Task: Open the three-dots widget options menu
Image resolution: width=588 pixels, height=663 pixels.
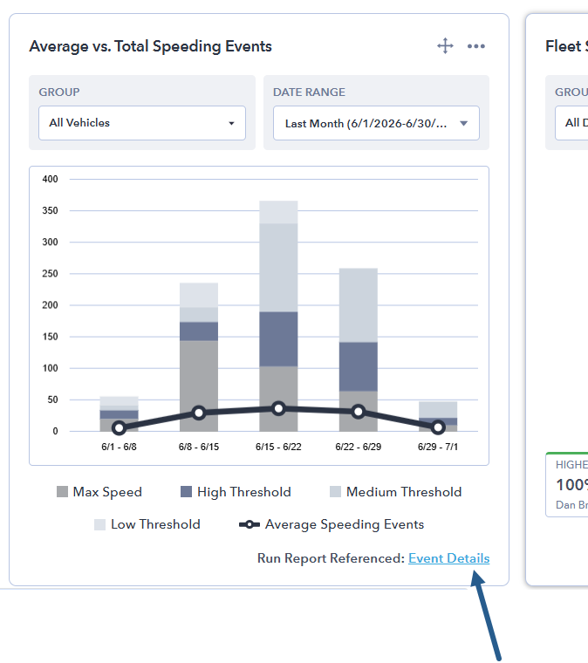Action: 476,46
